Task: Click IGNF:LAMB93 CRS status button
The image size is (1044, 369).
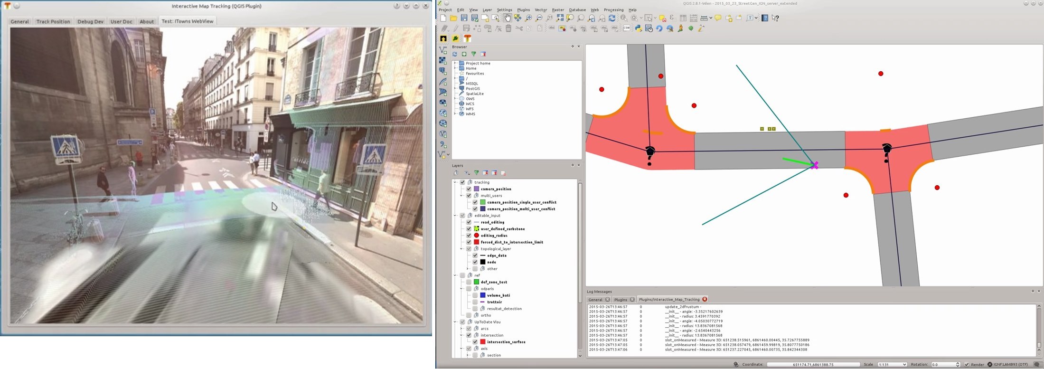Action: click(x=1009, y=364)
